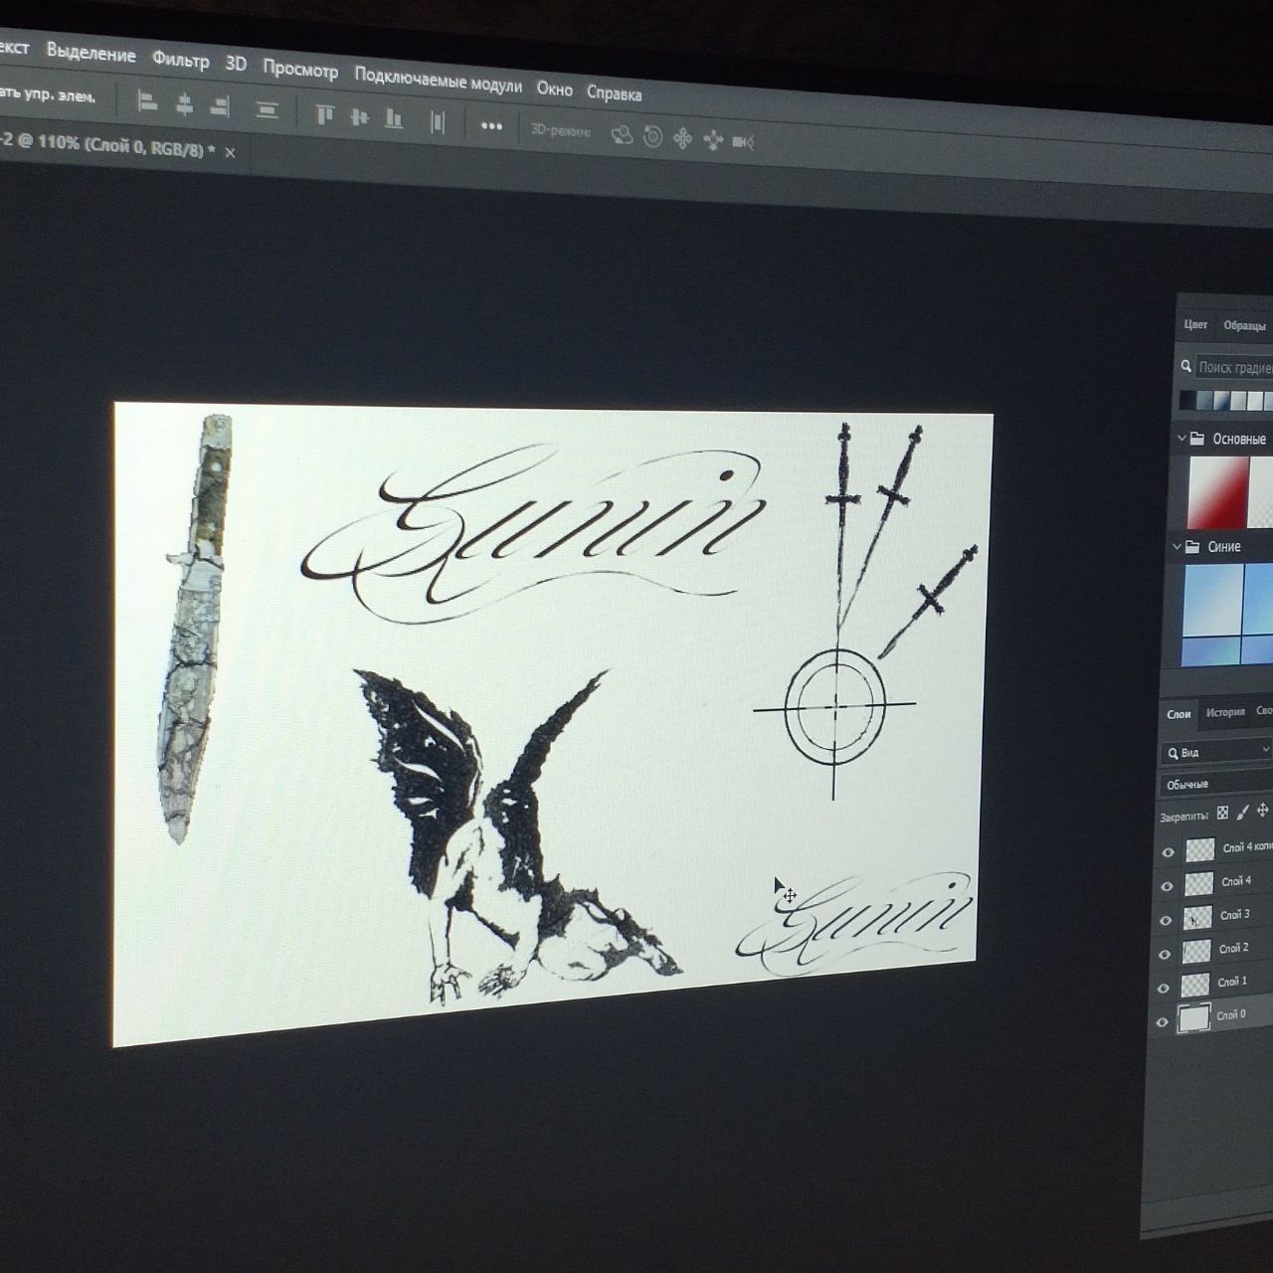Image resolution: width=1273 pixels, height=1273 pixels.
Task: Click the Слой 3 layer thumbnail
Action: (x=1197, y=918)
